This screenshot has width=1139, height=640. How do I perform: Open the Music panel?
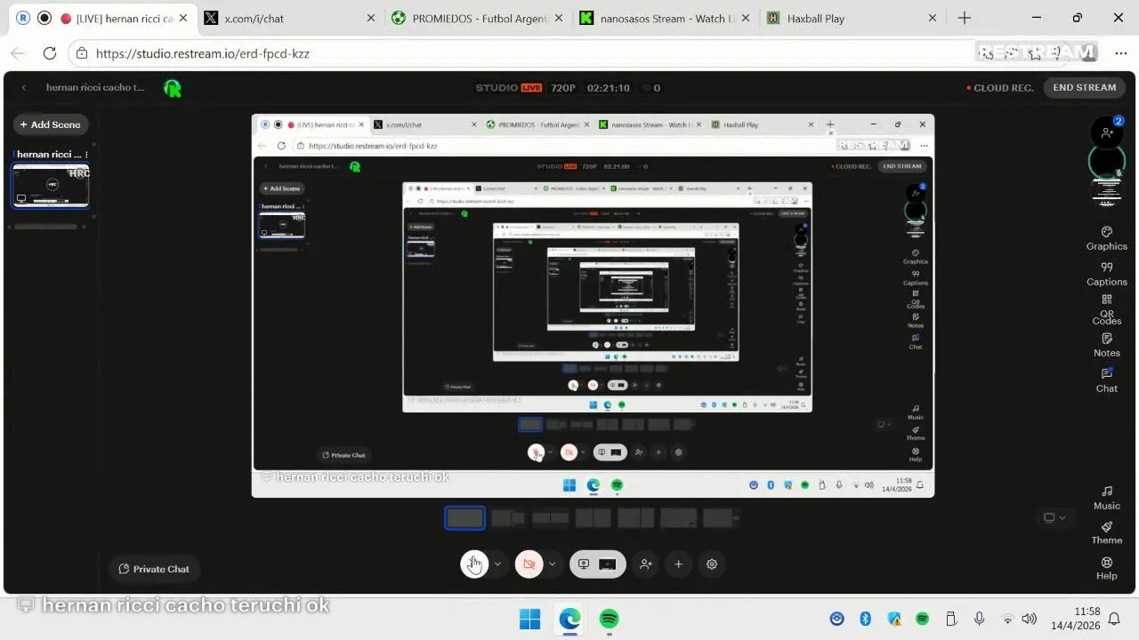tap(1106, 498)
